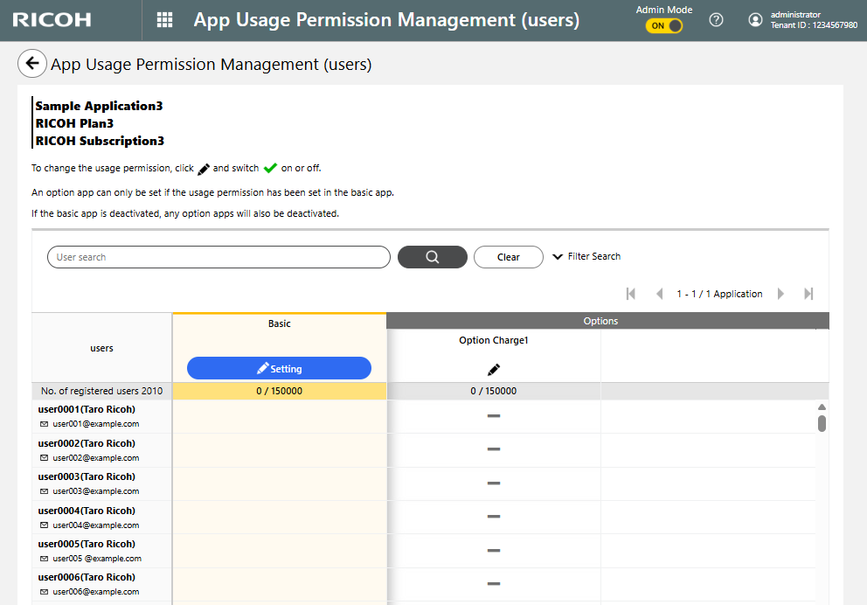Select the Basic column header

[279, 323]
